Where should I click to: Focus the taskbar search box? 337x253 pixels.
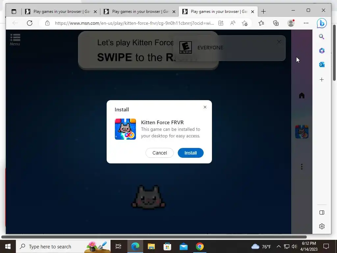tap(63, 246)
